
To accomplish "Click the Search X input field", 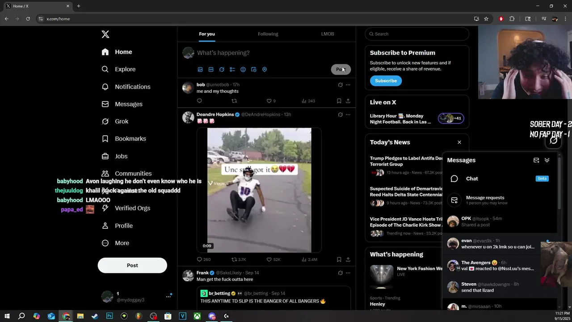I will coord(417,34).
